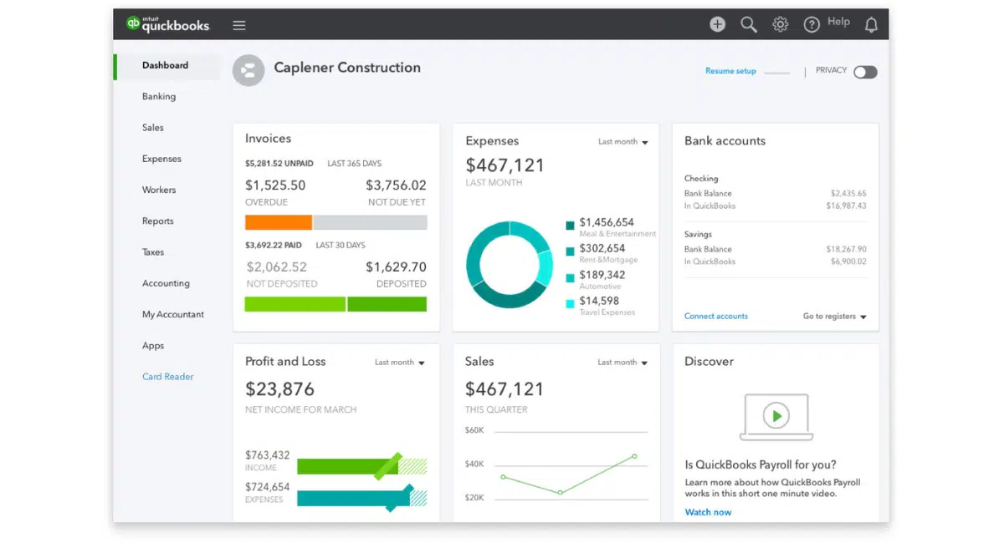Click the Rent & Mortgage legend swatch
This screenshot has width=1004, height=543.
570,251
